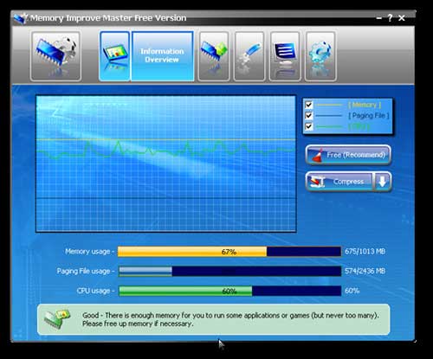The height and width of the screenshot is (359, 433).
Task: Open the computer monitor list icon
Action: pyautogui.click(x=285, y=56)
